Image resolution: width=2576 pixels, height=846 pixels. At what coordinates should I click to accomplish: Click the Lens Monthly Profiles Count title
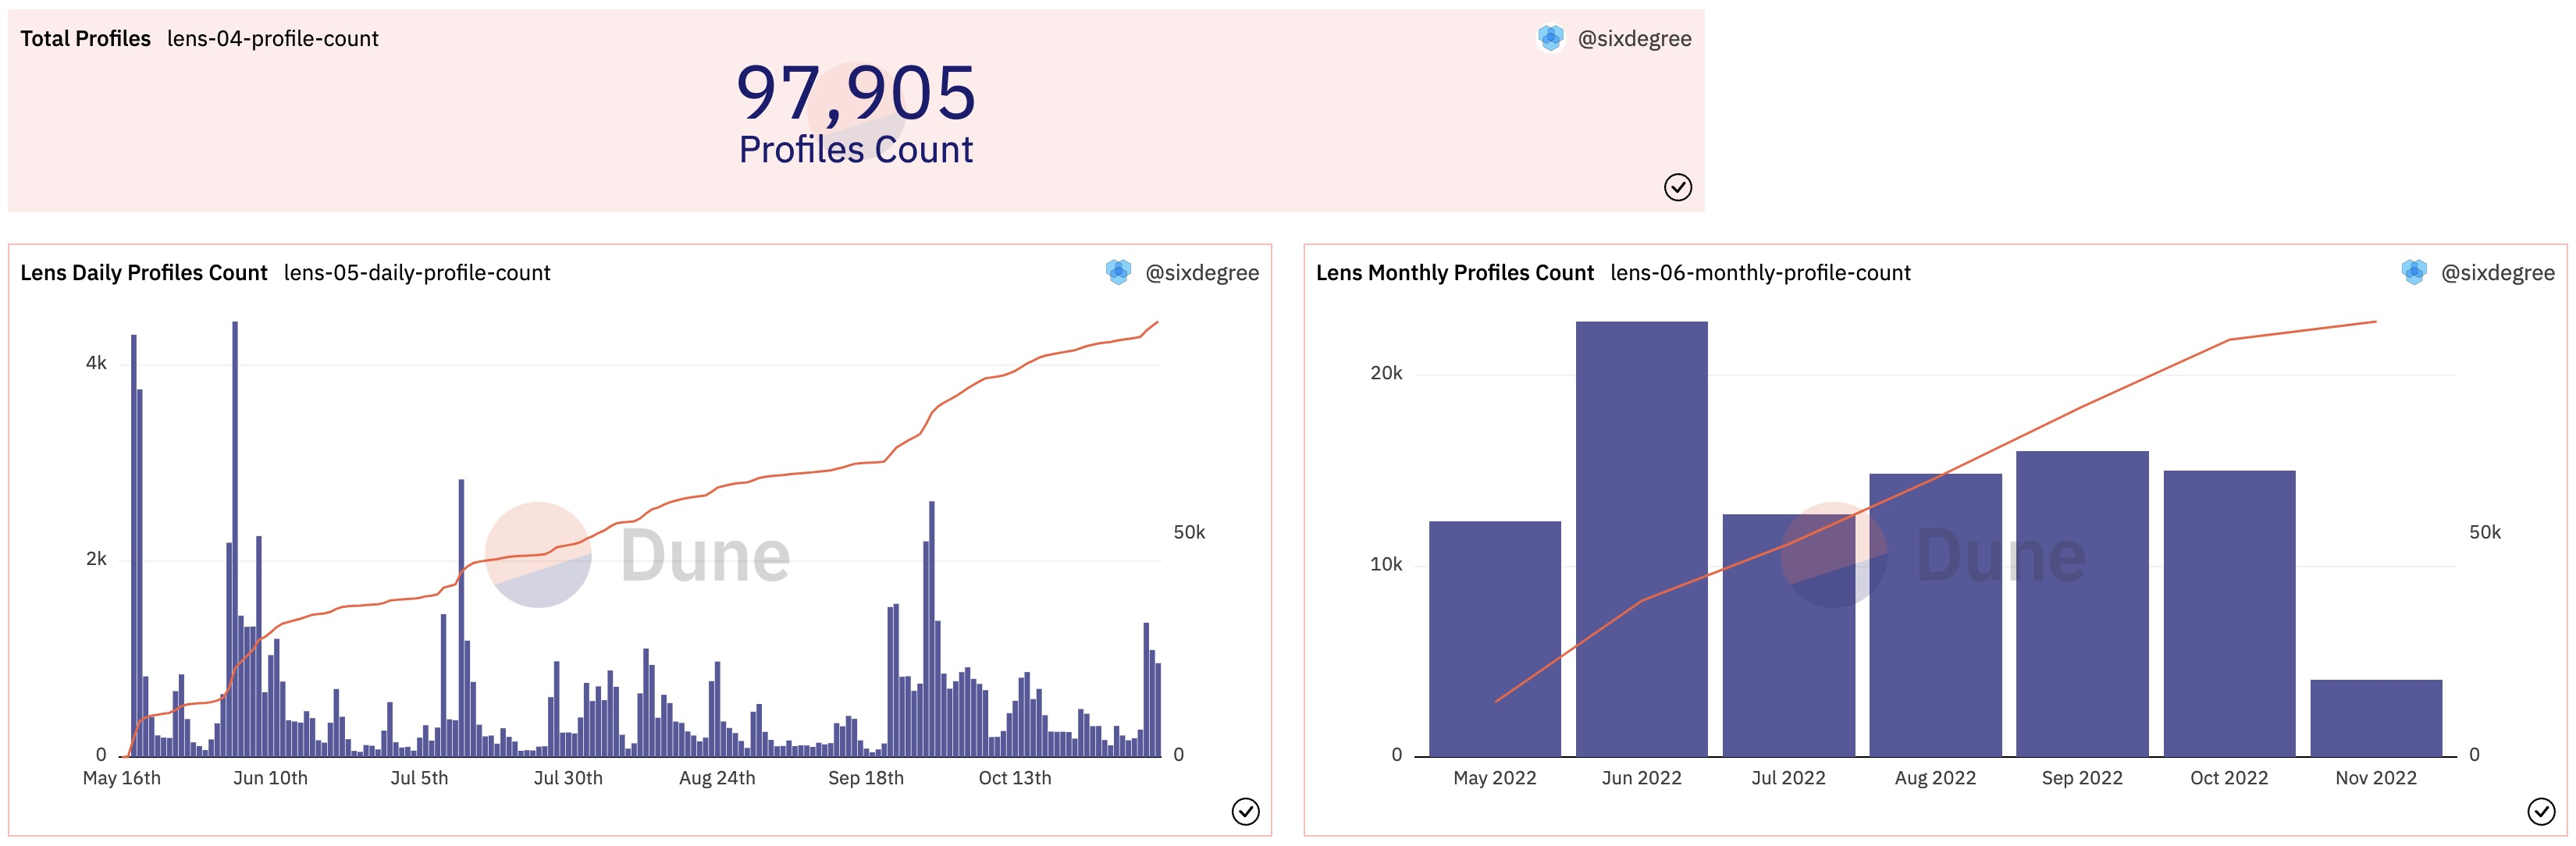[x=1454, y=273]
